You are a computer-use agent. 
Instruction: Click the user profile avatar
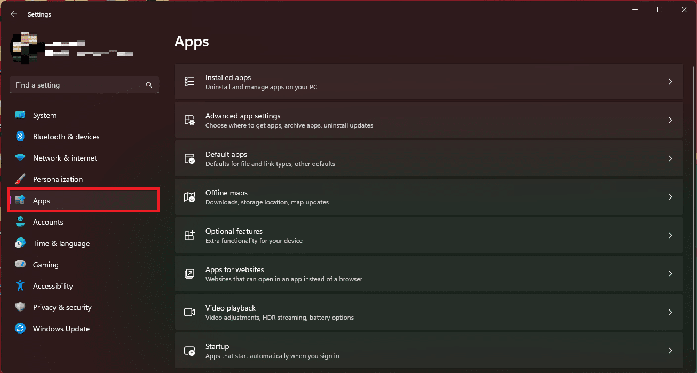point(26,49)
